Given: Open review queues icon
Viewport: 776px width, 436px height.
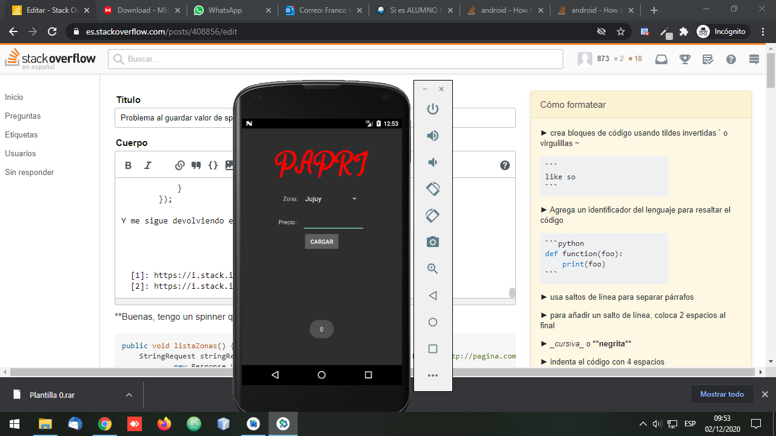Looking at the screenshot, I should [x=707, y=59].
